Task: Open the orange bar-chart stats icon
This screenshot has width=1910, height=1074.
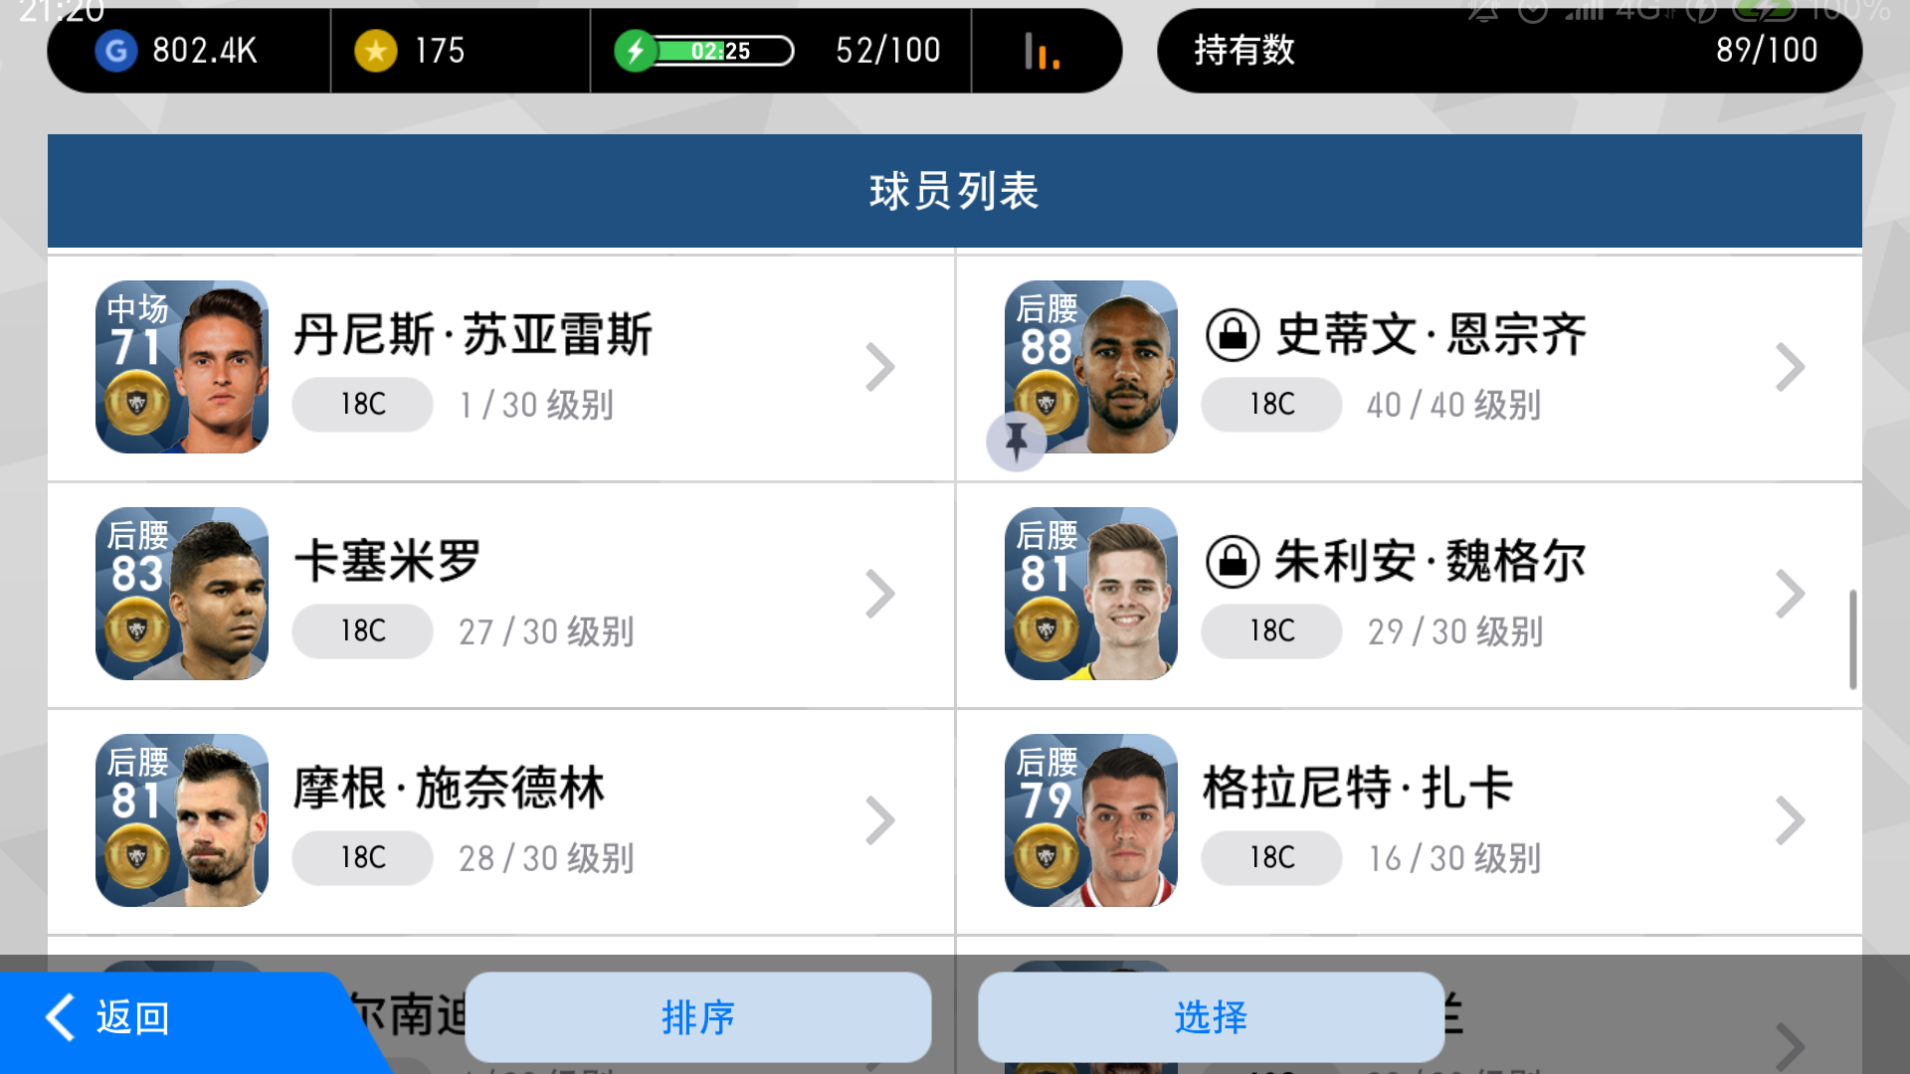Action: [x=1042, y=51]
